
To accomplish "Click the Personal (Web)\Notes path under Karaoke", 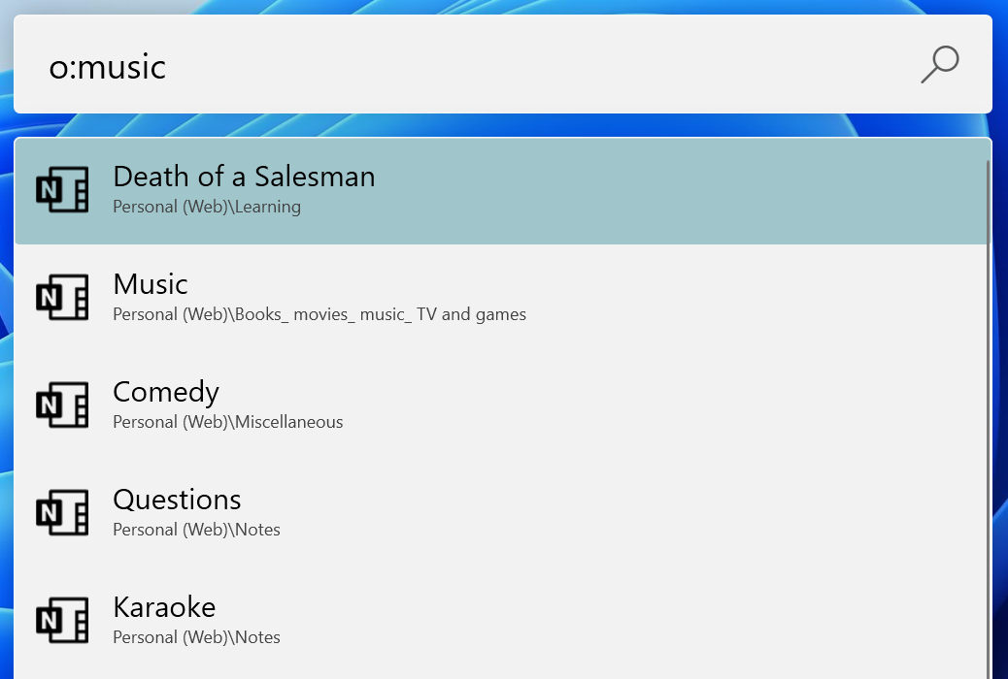I will coord(196,637).
